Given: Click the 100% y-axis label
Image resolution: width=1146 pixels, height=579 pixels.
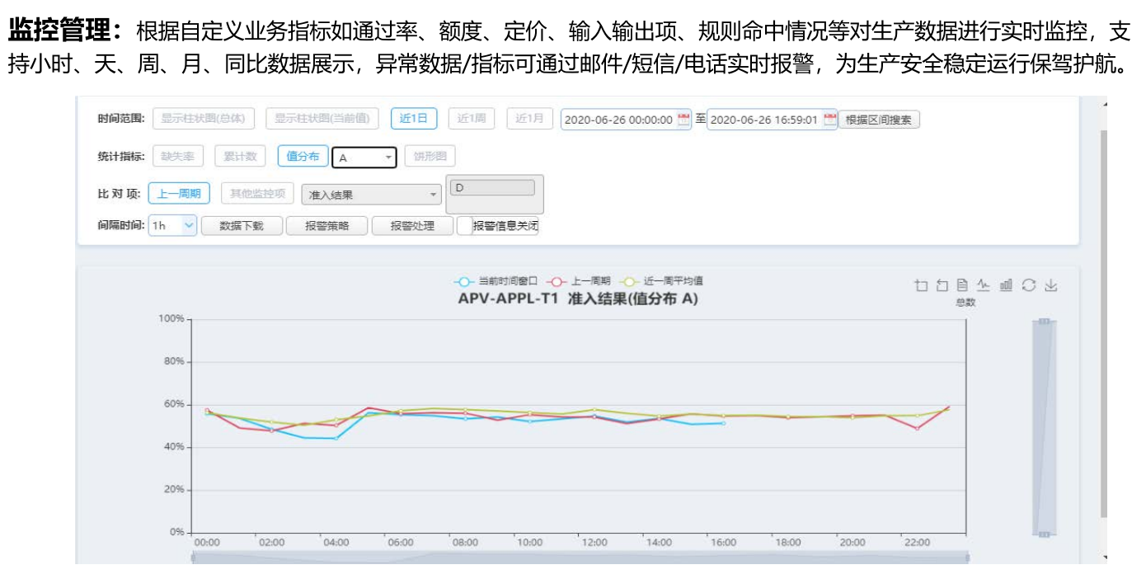Looking at the screenshot, I should 171,318.
